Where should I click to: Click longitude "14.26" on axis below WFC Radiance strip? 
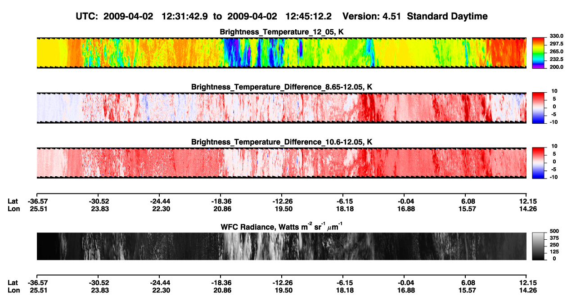[x=526, y=290]
